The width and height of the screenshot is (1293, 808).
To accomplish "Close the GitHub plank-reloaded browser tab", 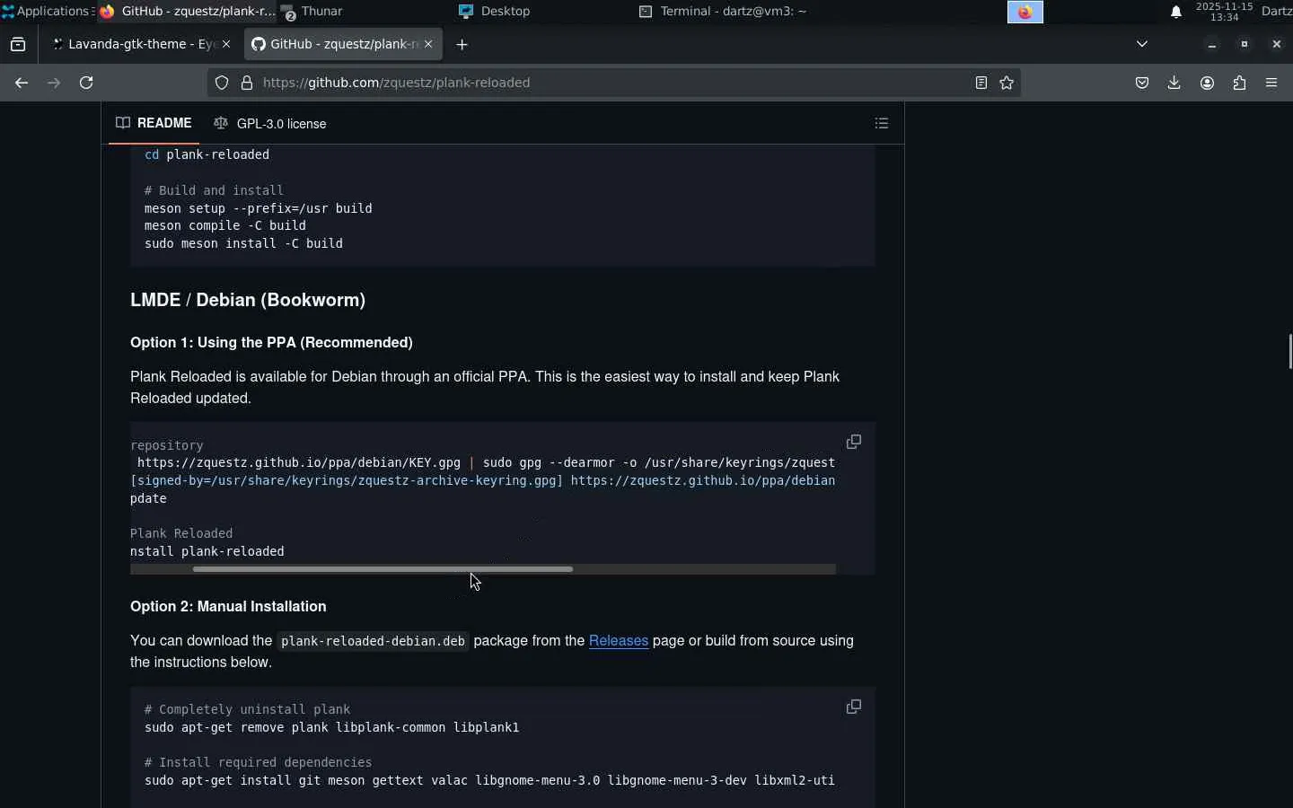I will tap(428, 44).
